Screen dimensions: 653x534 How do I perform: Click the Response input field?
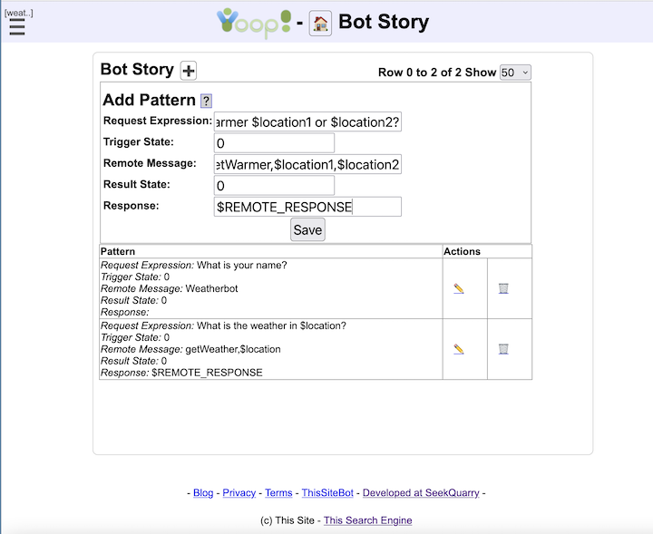tap(307, 207)
